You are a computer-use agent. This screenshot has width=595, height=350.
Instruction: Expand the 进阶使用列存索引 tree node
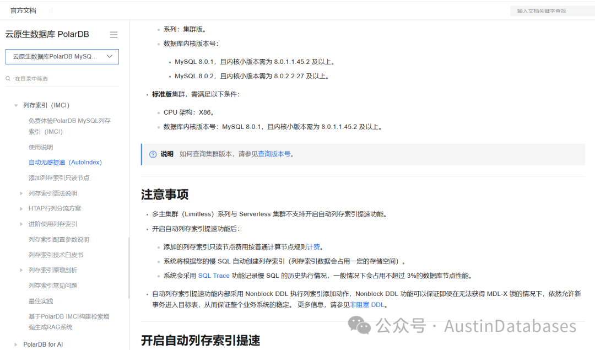(x=21, y=224)
